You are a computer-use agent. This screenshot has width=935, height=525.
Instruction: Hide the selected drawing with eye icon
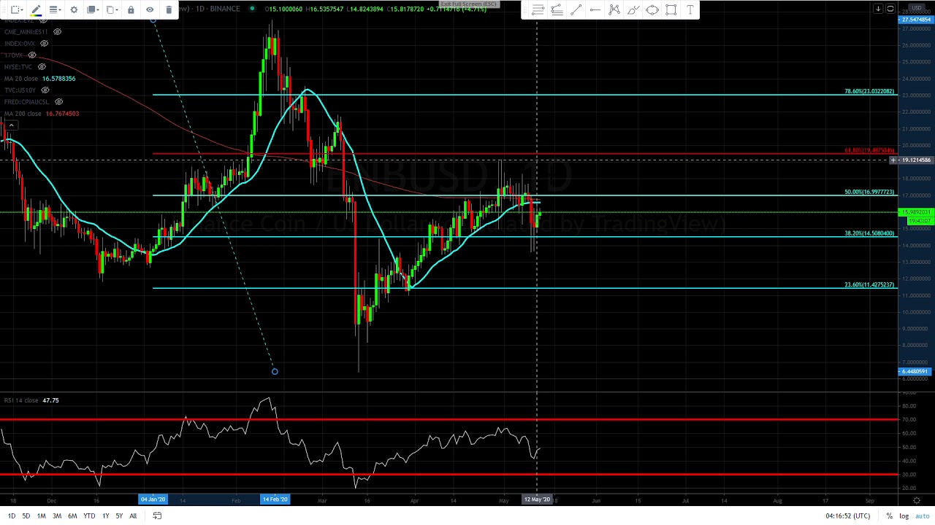tap(150, 9)
